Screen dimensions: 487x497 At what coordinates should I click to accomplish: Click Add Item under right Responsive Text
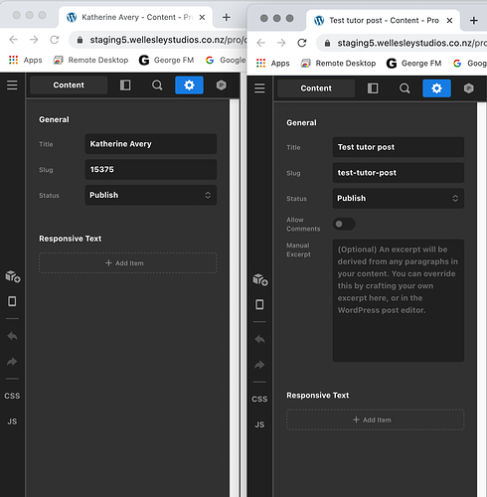click(x=376, y=419)
